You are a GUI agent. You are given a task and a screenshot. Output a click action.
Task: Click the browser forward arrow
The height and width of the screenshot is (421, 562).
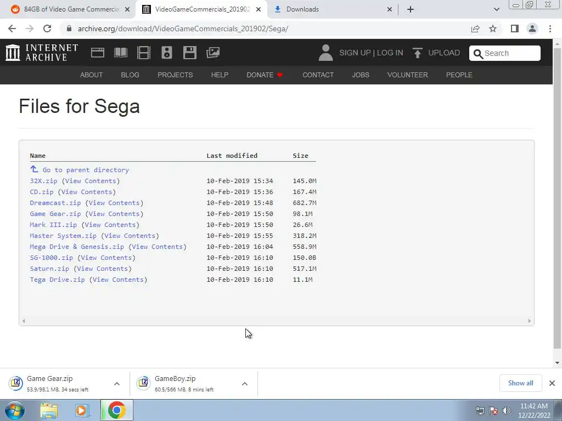[x=30, y=29]
